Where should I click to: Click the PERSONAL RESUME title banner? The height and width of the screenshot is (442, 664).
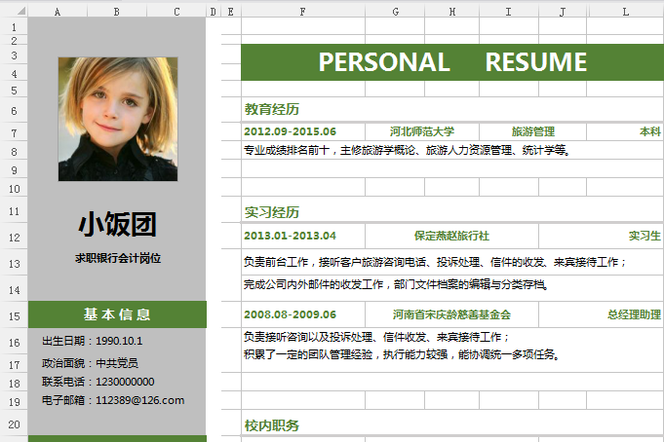[x=452, y=62]
